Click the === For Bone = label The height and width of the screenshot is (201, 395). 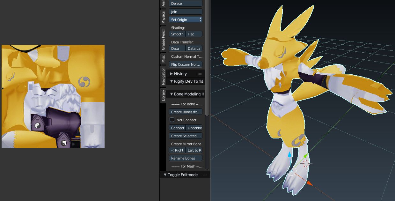pos(186,104)
